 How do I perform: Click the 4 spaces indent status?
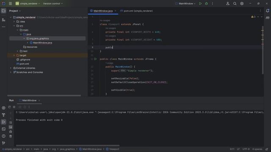(257, 149)
